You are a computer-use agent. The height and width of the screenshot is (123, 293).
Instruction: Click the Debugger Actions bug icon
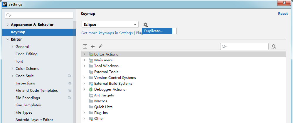pos(91,89)
